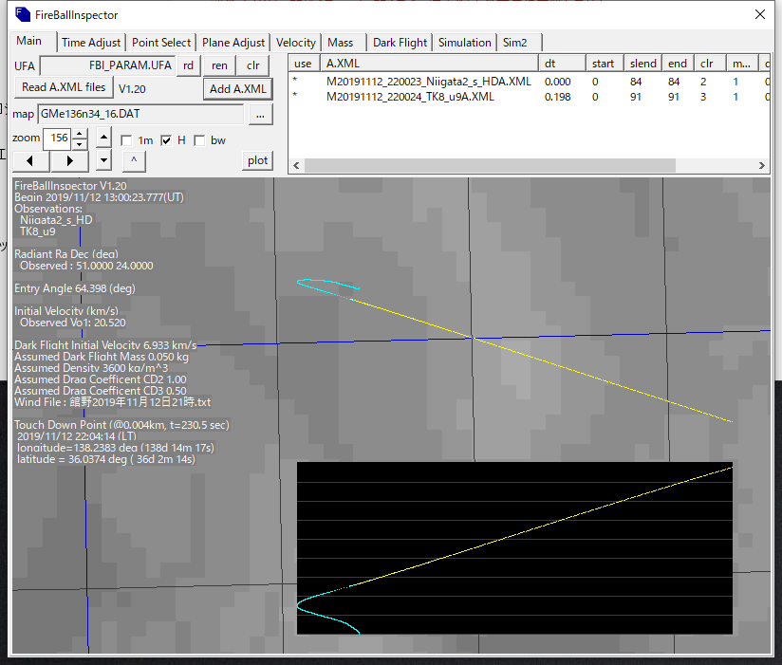Enable the 1m checkbox
This screenshot has height=665, width=782.
tap(127, 140)
